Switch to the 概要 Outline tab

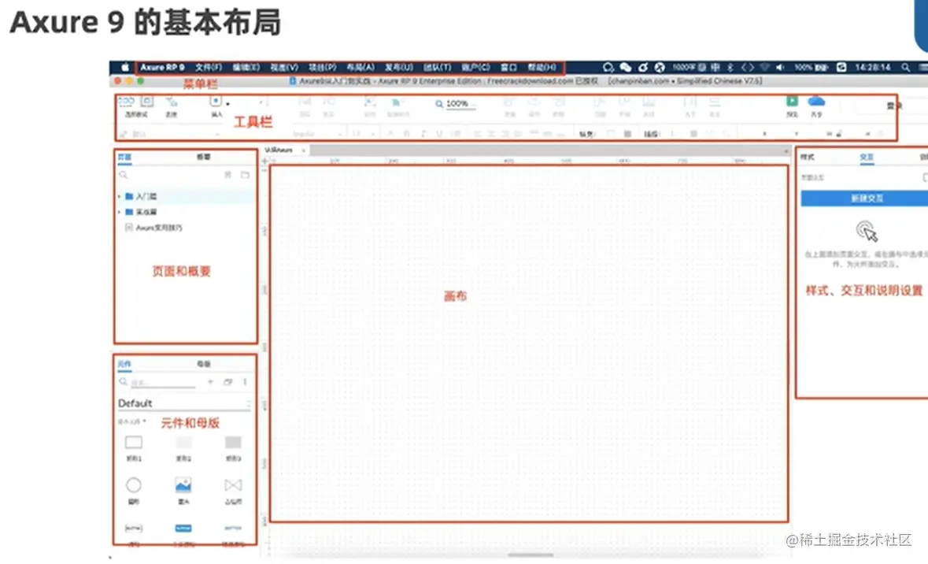click(204, 157)
